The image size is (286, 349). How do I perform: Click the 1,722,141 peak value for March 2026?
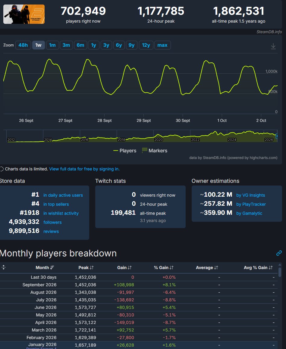pyautogui.click(x=85, y=330)
